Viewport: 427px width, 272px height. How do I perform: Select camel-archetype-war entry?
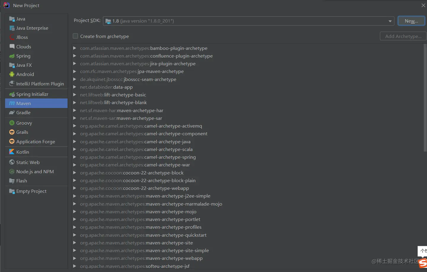tap(135, 165)
